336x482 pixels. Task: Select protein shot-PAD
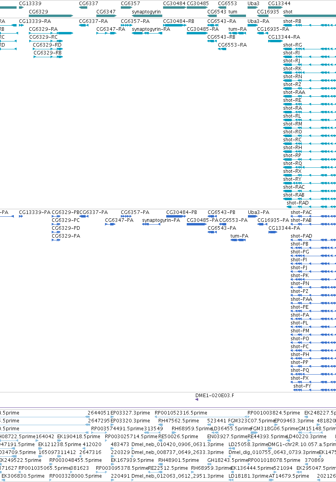tap(302, 236)
